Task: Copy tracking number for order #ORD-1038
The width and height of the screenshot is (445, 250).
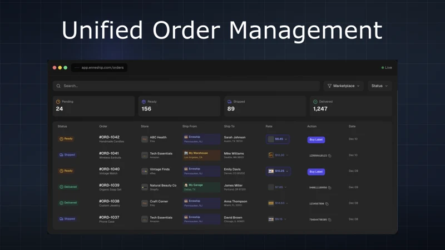Action: [x=327, y=203]
